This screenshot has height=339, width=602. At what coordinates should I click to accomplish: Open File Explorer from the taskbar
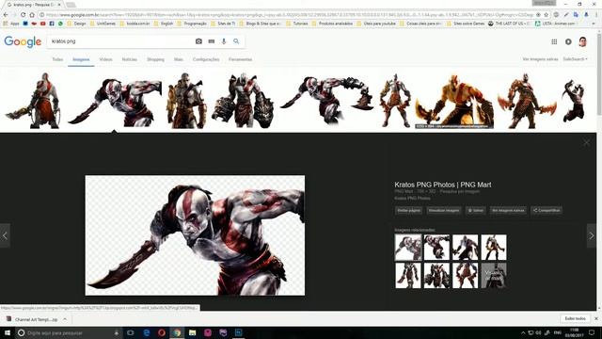pos(192,332)
